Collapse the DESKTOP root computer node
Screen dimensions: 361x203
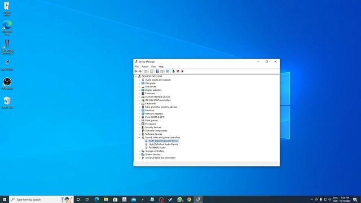tap(136, 77)
